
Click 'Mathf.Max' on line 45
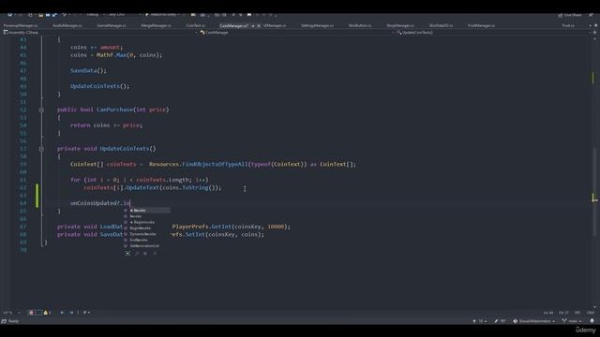[x=112, y=55]
